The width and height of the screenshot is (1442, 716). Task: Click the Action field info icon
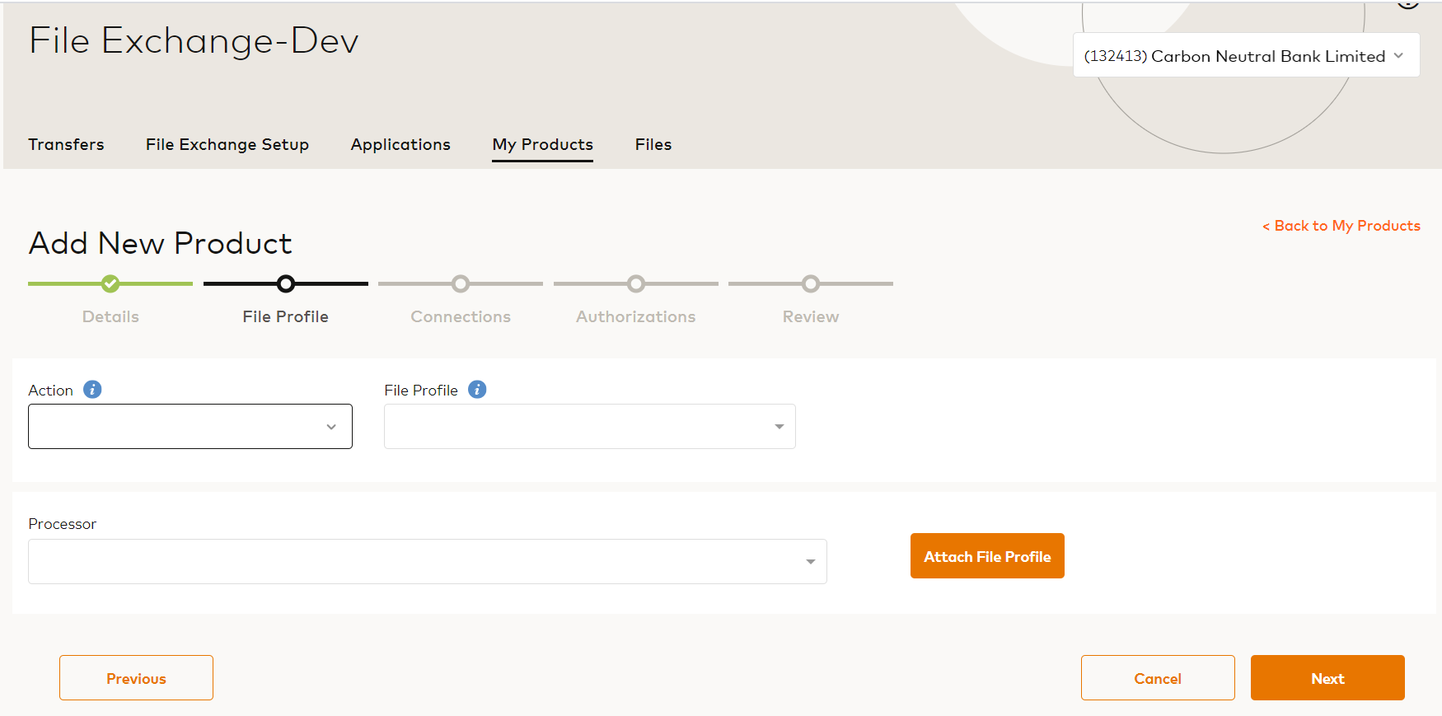[92, 389]
